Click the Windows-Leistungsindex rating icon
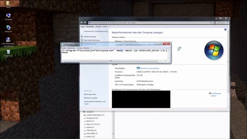Viewport: 247px width, 139px height. click(x=138, y=68)
